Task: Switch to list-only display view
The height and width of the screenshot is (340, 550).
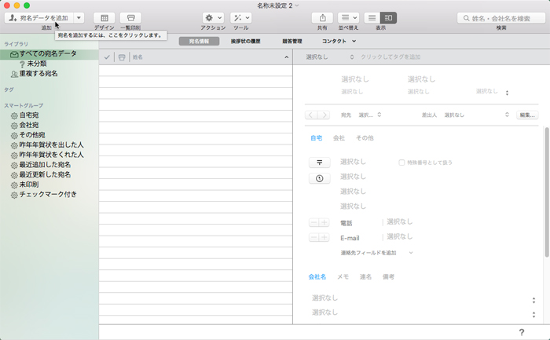Action: (x=372, y=17)
